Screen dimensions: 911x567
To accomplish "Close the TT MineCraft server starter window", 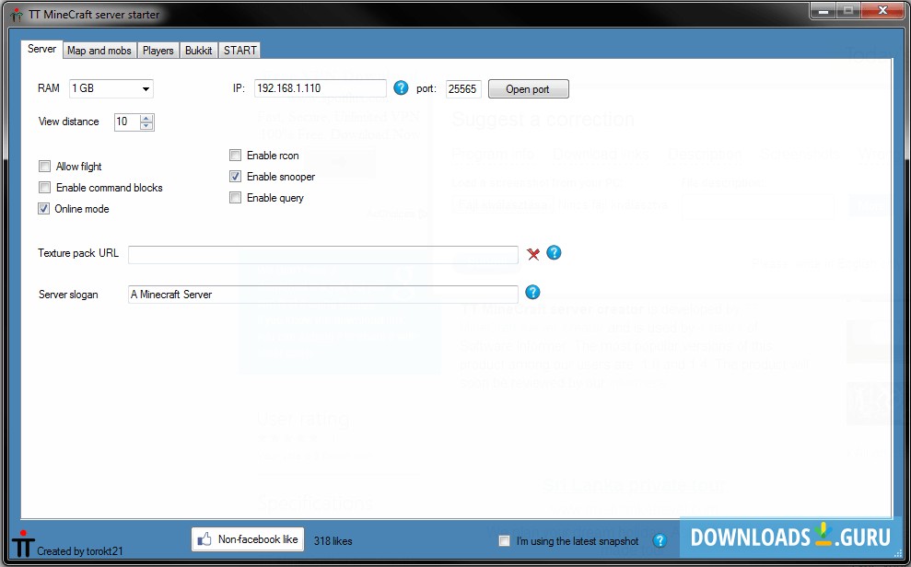I will click(882, 10).
